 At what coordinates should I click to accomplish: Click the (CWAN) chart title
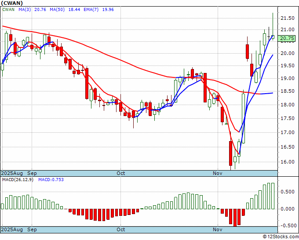12,3
